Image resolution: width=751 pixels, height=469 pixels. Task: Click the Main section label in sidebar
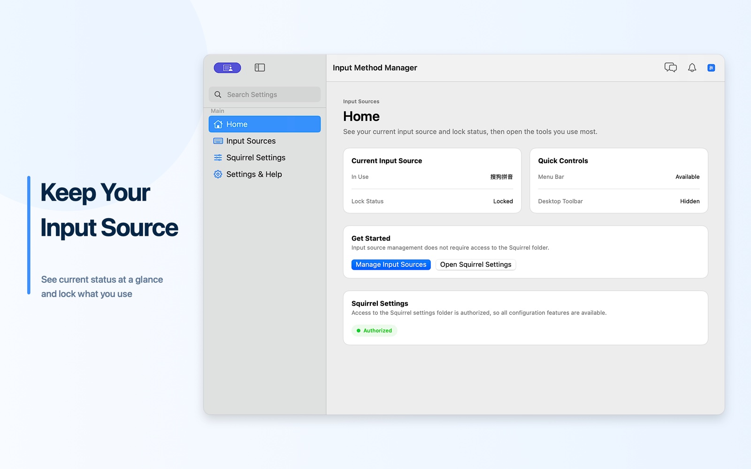pyautogui.click(x=217, y=111)
